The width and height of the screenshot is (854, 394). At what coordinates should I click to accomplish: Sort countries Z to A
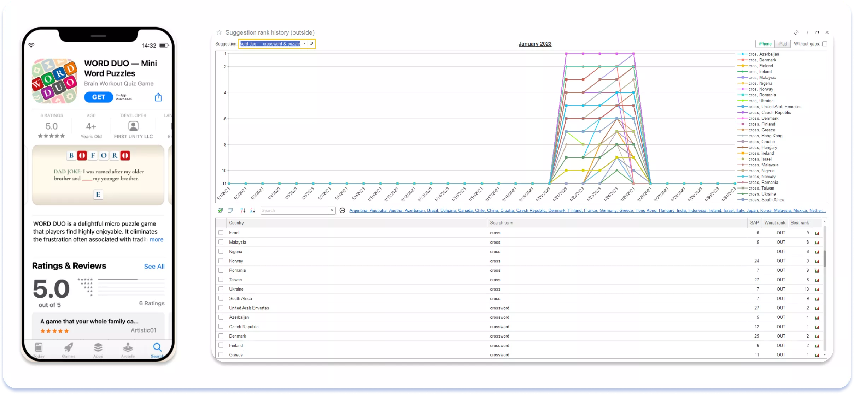253,210
